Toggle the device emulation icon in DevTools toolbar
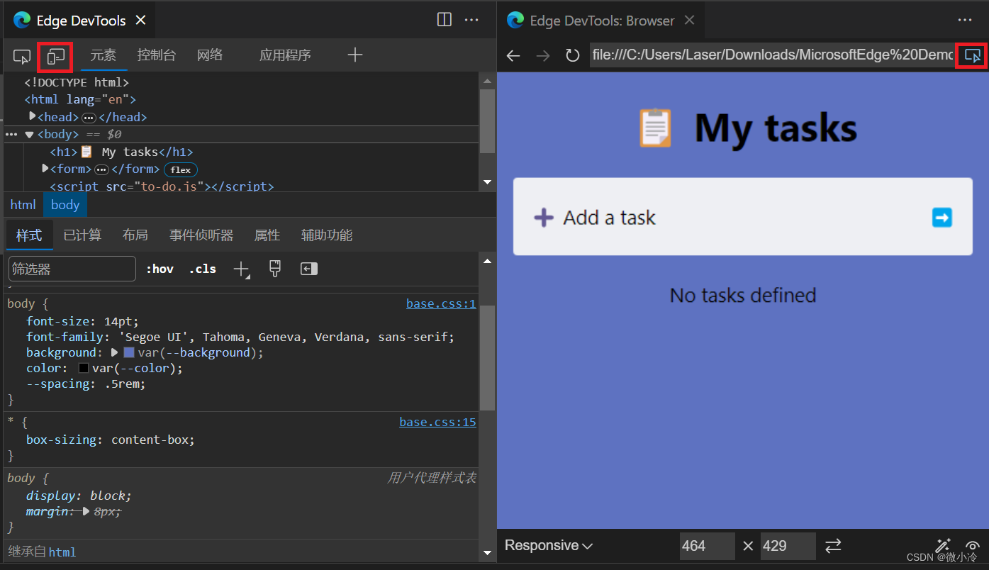Screen dimensions: 989x570 55,57
